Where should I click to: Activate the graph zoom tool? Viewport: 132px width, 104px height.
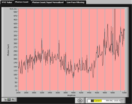point(9,100)
